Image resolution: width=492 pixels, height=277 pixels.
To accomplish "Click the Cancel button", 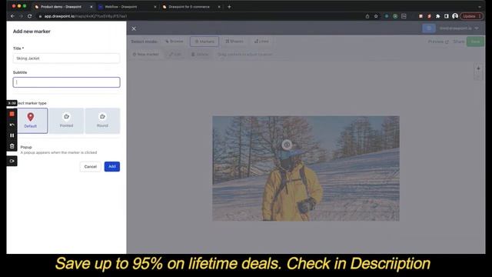I will [91, 167].
